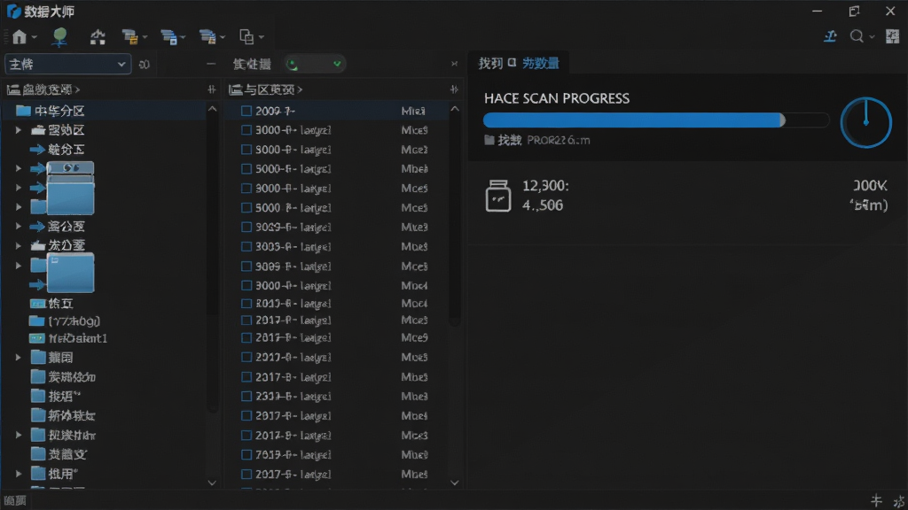Click the end handle of the scan progress bar
Screen dimensions: 908x510
[782, 120]
